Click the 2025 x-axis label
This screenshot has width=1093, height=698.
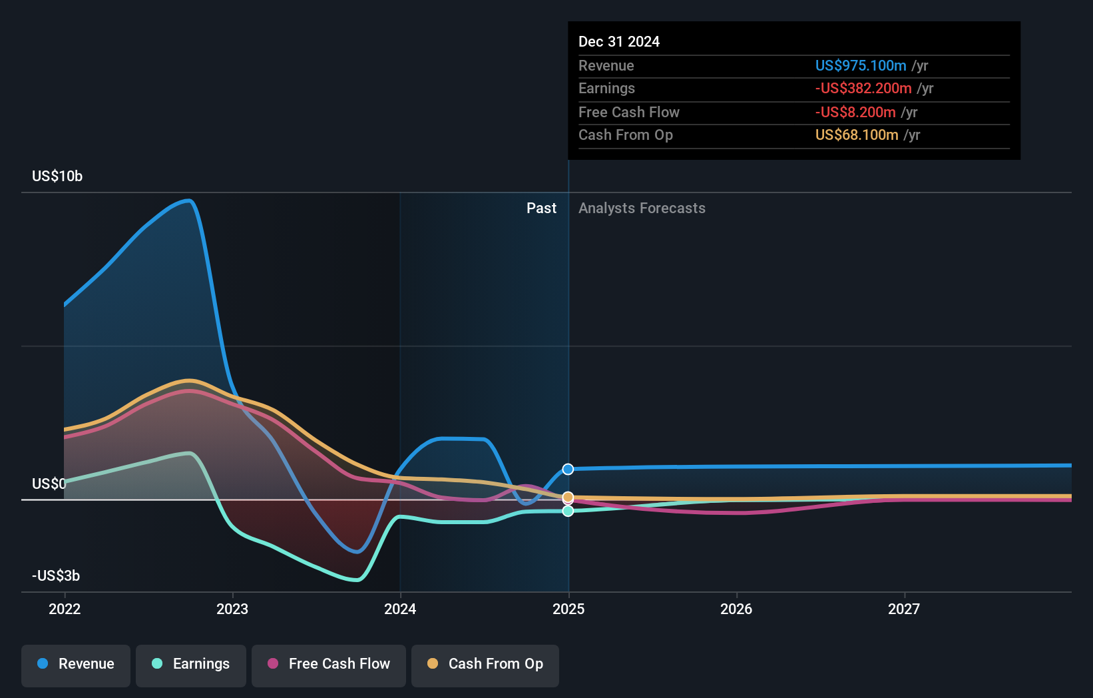[568, 609]
